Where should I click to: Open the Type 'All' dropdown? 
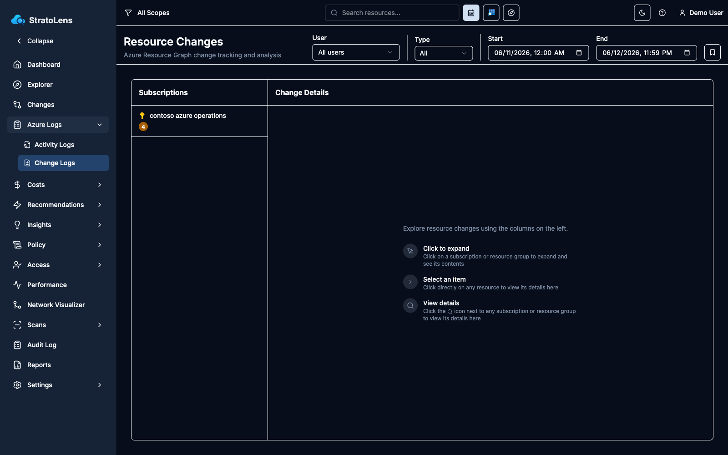tap(444, 53)
